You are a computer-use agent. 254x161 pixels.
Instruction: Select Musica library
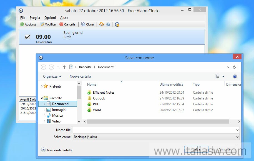[x=57, y=115]
